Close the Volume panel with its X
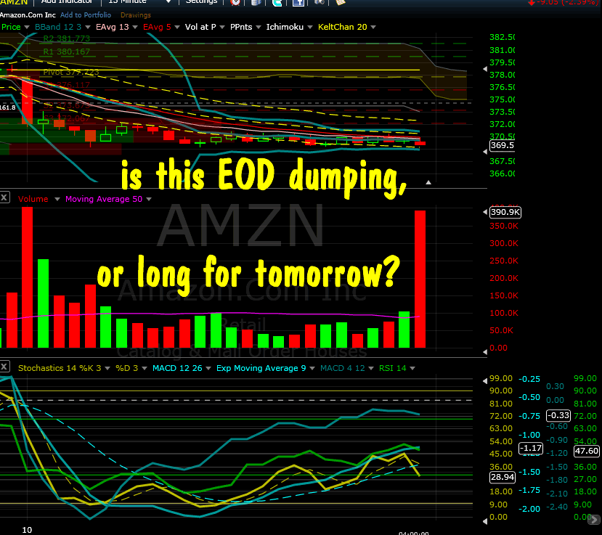 [4, 197]
